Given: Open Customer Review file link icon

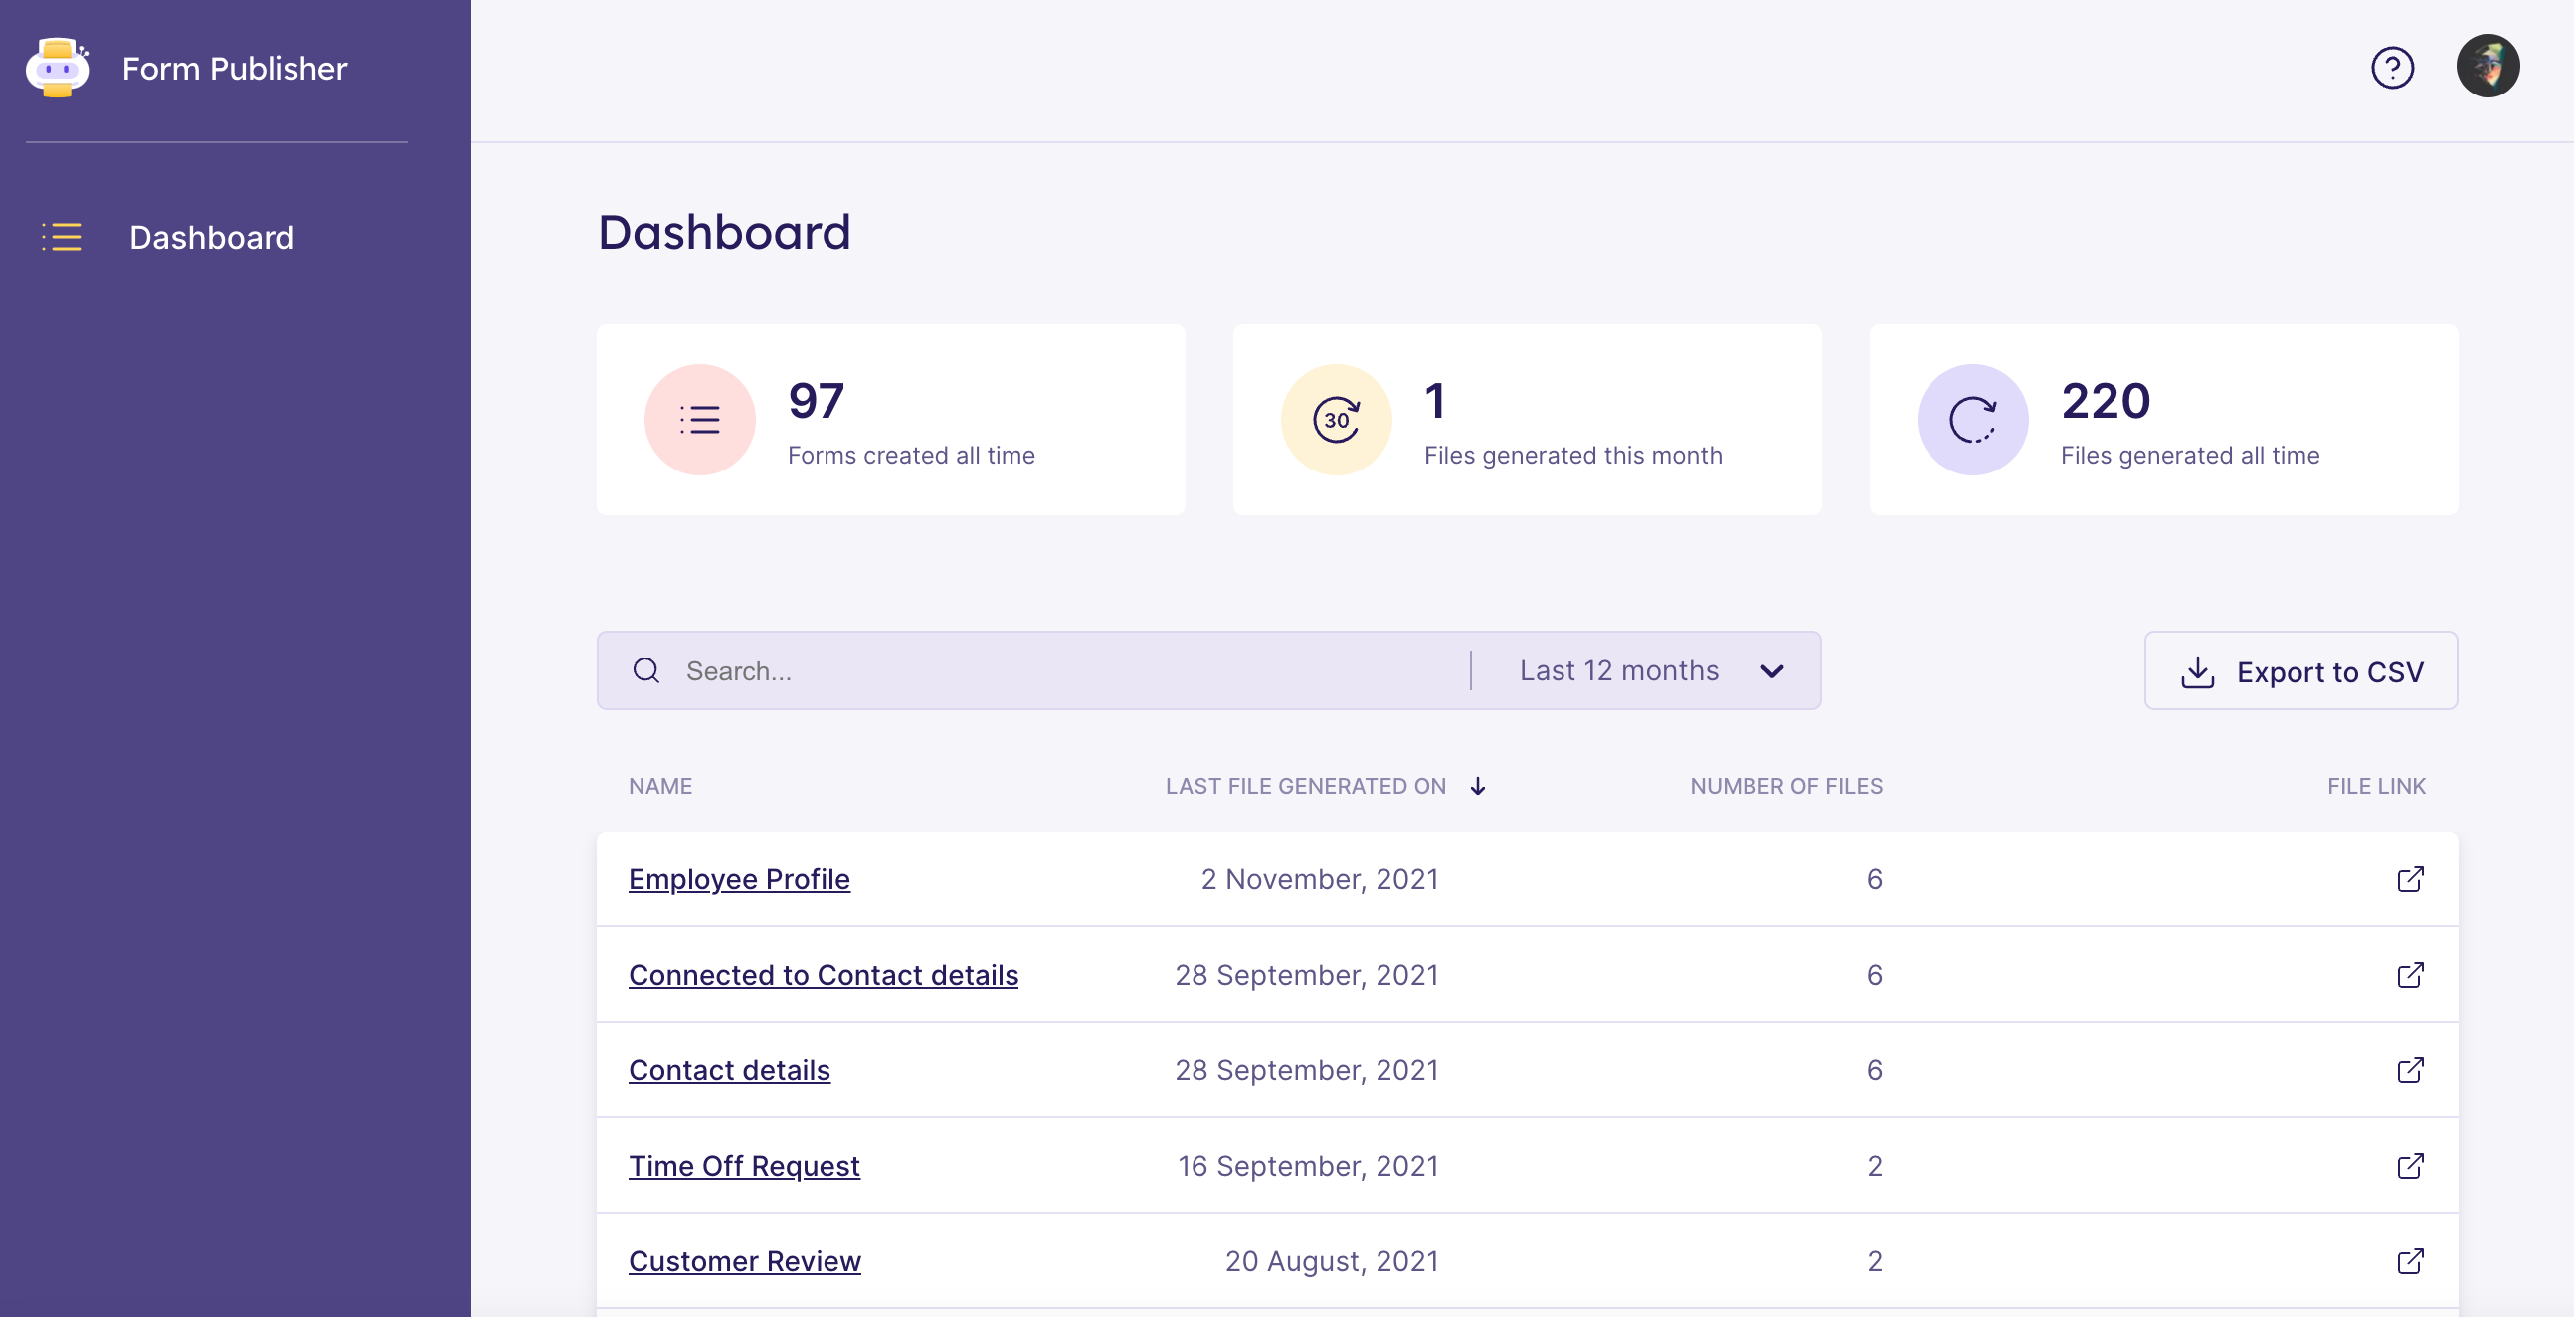Looking at the screenshot, I should tap(2409, 1261).
